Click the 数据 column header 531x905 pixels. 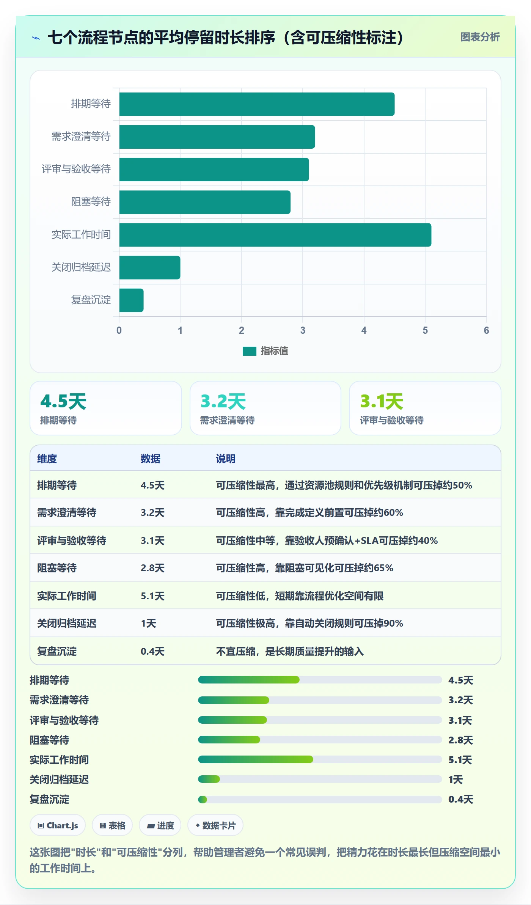click(151, 459)
